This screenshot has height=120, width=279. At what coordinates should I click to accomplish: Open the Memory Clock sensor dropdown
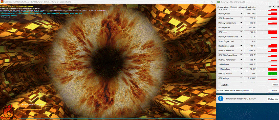click(242, 14)
